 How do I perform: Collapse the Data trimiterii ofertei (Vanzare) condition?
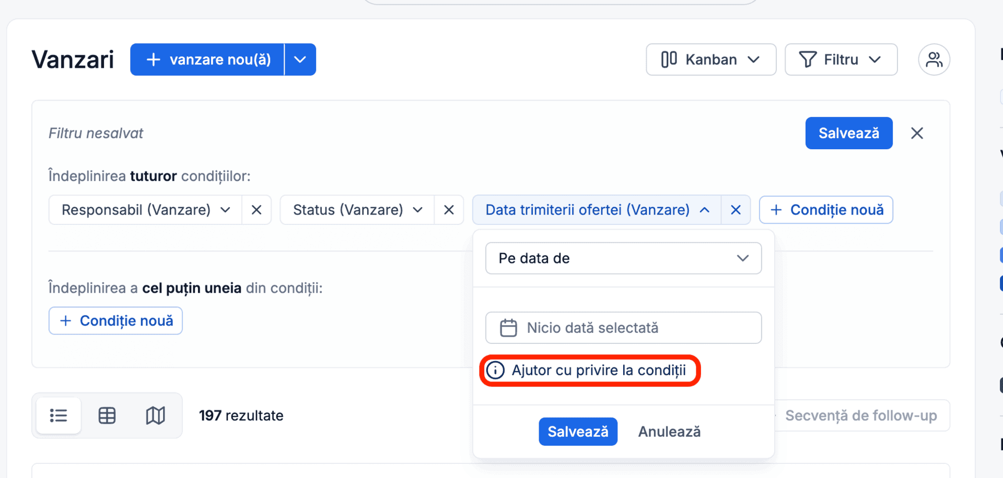(597, 210)
